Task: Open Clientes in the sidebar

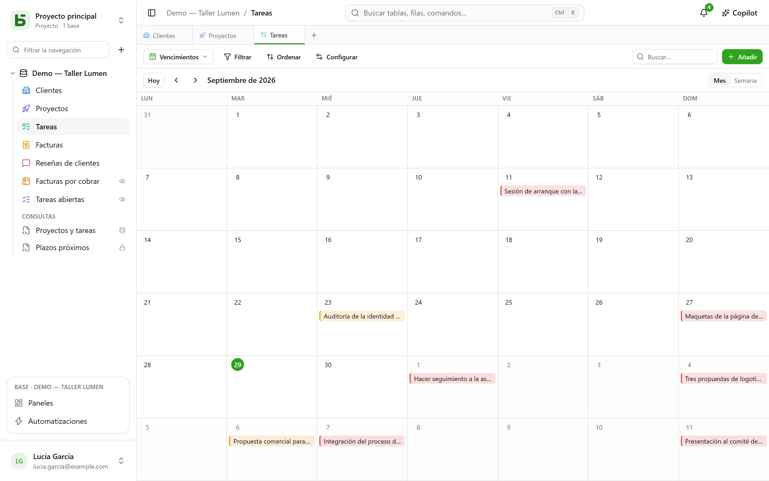Action: (73, 90)
